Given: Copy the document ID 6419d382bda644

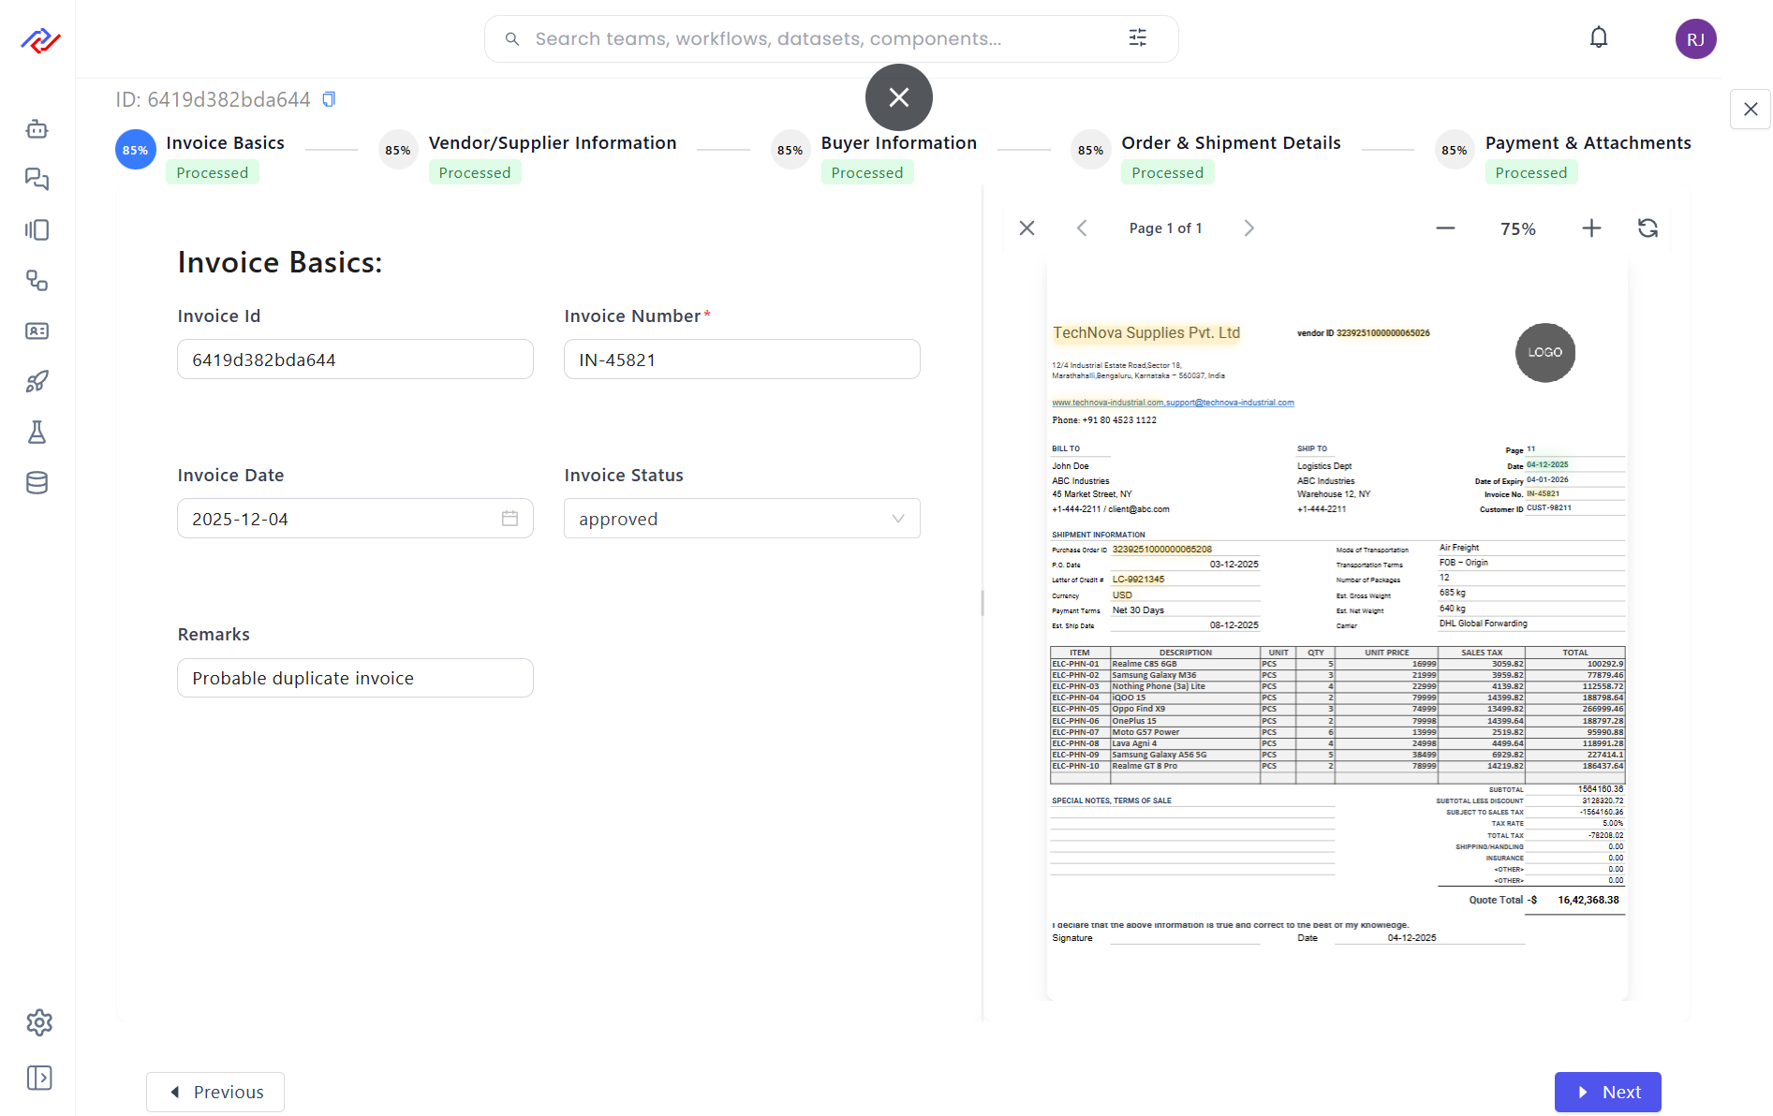Looking at the screenshot, I should coord(328,98).
